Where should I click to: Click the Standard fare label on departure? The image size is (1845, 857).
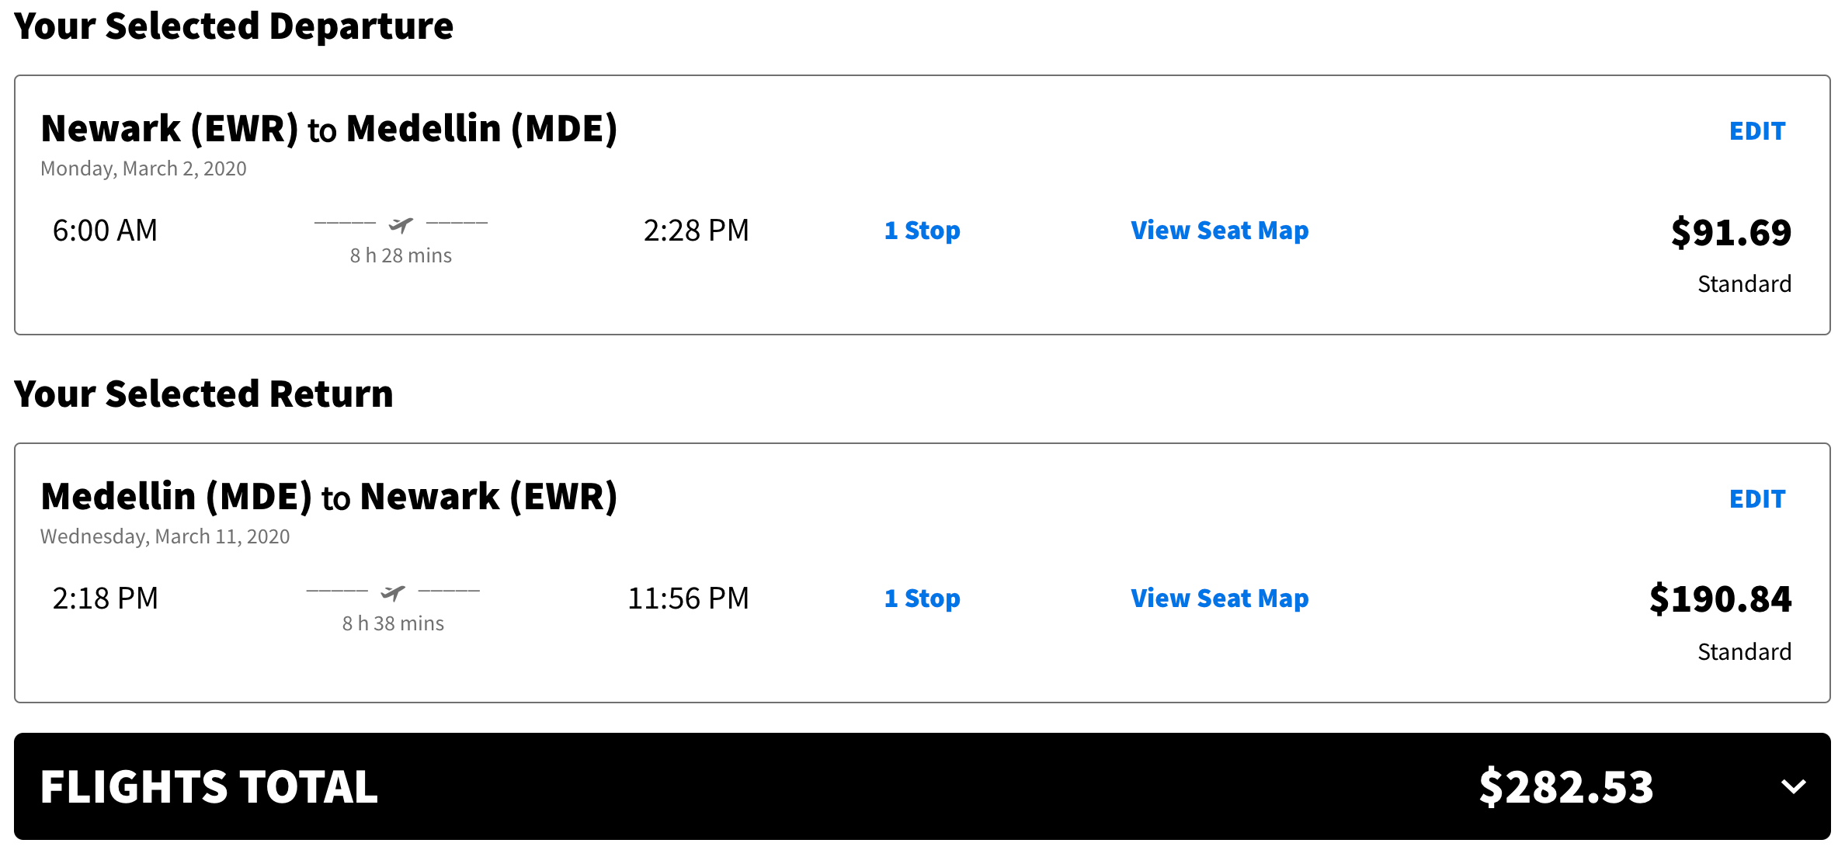pos(1744,284)
